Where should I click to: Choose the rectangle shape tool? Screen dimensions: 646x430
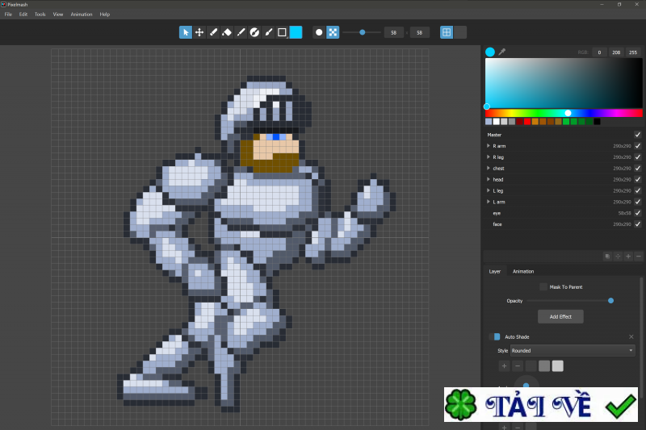[x=282, y=32]
